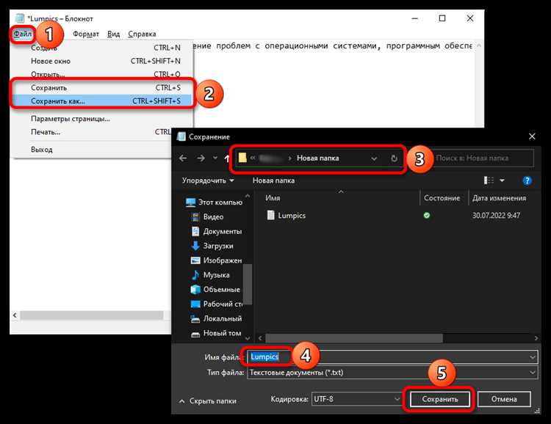Expand the Имя файла dropdown arrow

pos(533,357)
